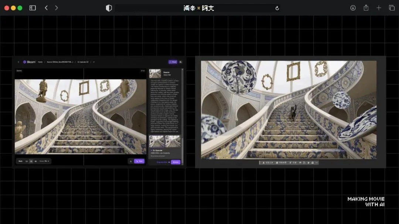Select the single image view mode
The height and width of the screenshot is (224, 399).
tap(27, 161)
